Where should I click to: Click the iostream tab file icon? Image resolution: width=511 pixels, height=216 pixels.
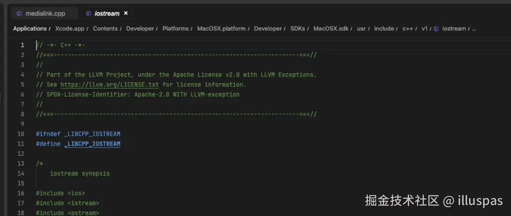pyautogui.click(x=88, y=13)
